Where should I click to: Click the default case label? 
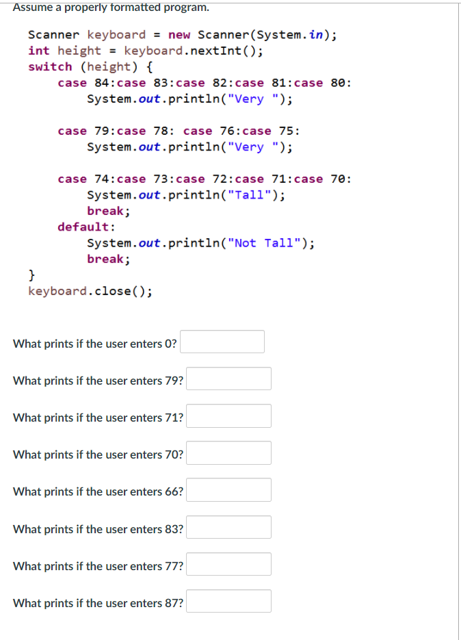[85, 227]
